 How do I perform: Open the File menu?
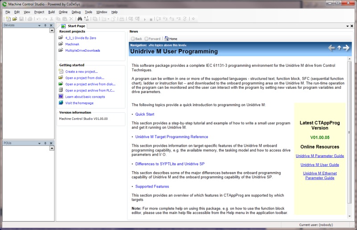8,12
